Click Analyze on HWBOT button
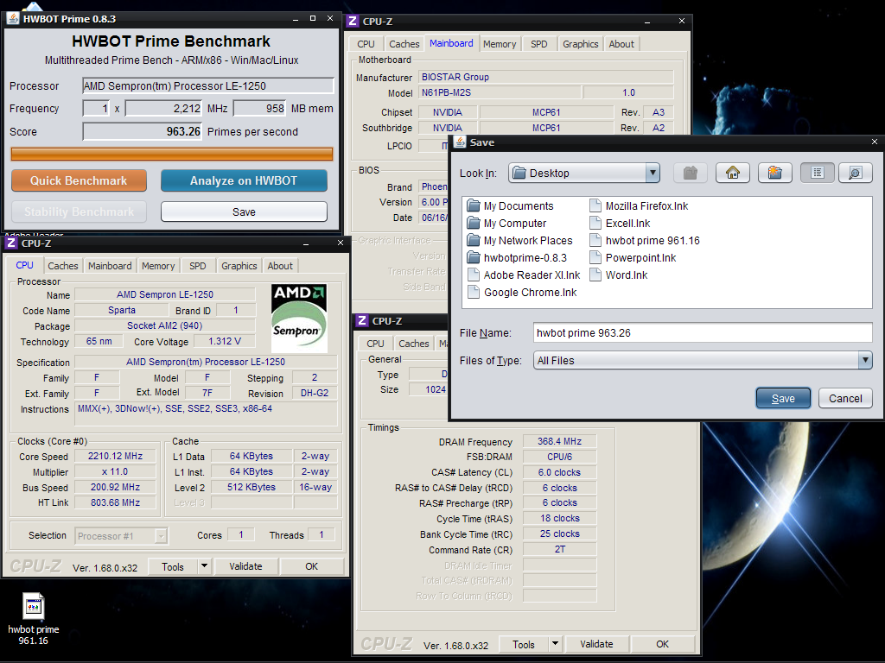 pos(244,180)
